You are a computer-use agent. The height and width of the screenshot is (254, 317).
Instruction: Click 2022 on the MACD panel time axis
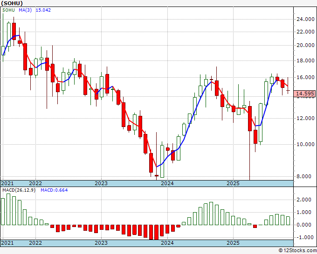click(35, 243)
